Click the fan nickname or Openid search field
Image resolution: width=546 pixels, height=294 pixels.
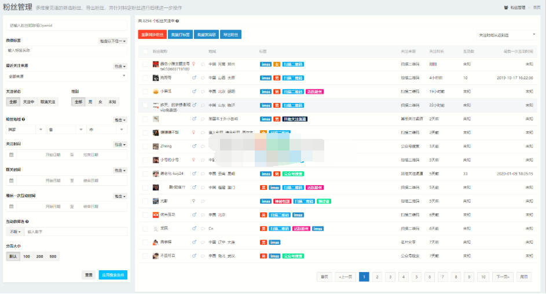pyautogui.click(x=66, y=25)
